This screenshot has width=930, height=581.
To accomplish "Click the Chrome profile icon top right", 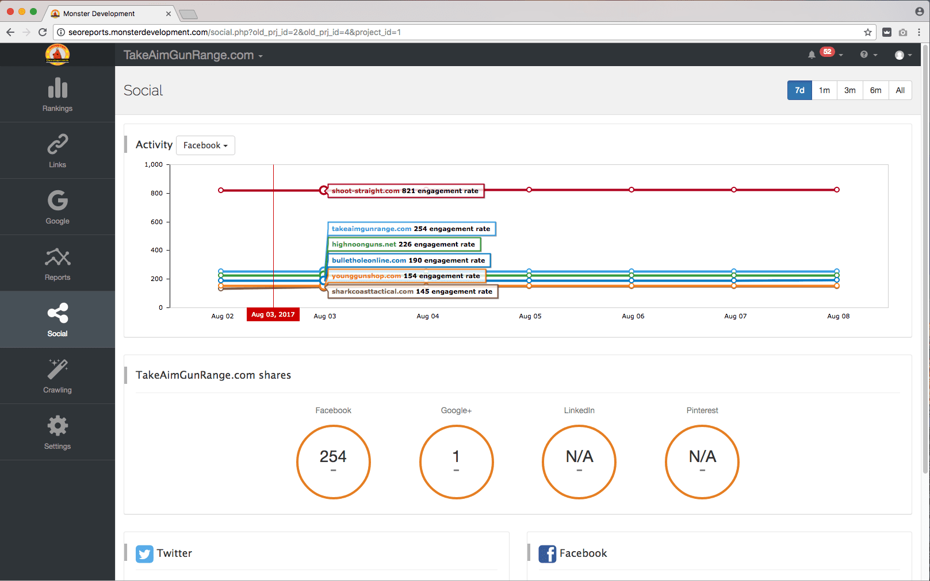I will (919, 11).
